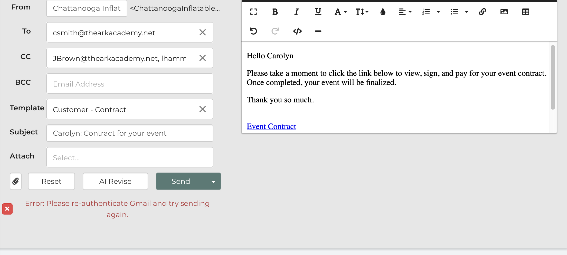Apply bold formatting
This screenshot has height=255, width=567.
(275, 12)
